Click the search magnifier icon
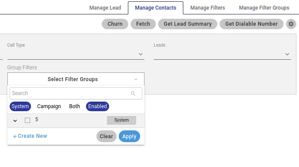The height and width of the screenshot is (167, 299). [133, 93]
